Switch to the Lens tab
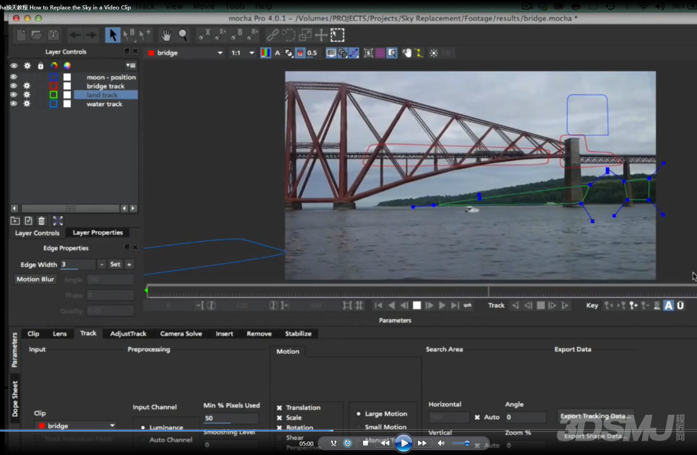 (x=59, y=334)
